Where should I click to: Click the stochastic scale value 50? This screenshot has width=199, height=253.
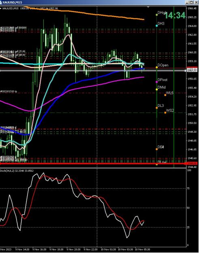(188, 208)
